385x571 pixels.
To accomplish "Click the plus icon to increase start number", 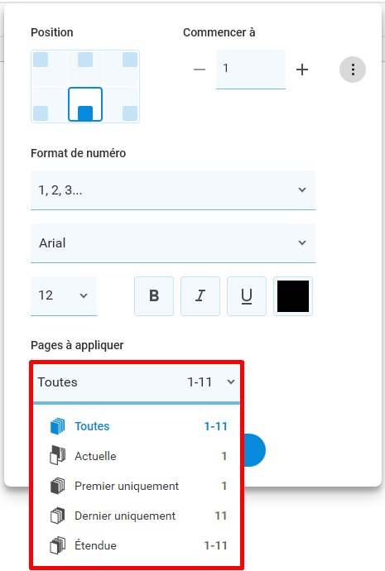I will (x=302, y=70).
